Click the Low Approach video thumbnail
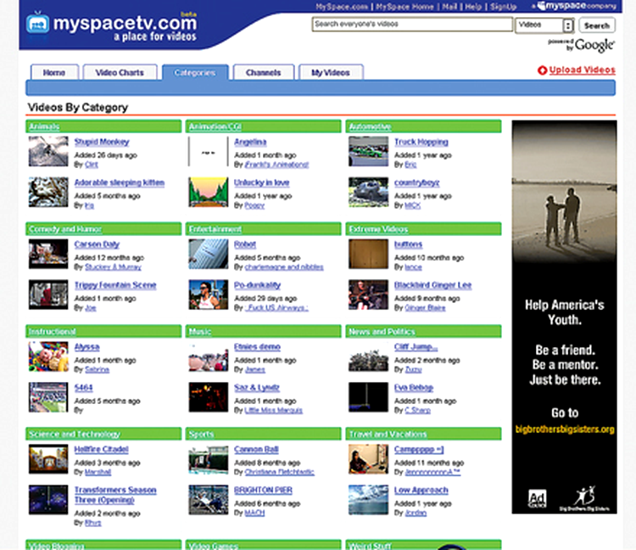636x550 pixels. (x=368, y=500)
